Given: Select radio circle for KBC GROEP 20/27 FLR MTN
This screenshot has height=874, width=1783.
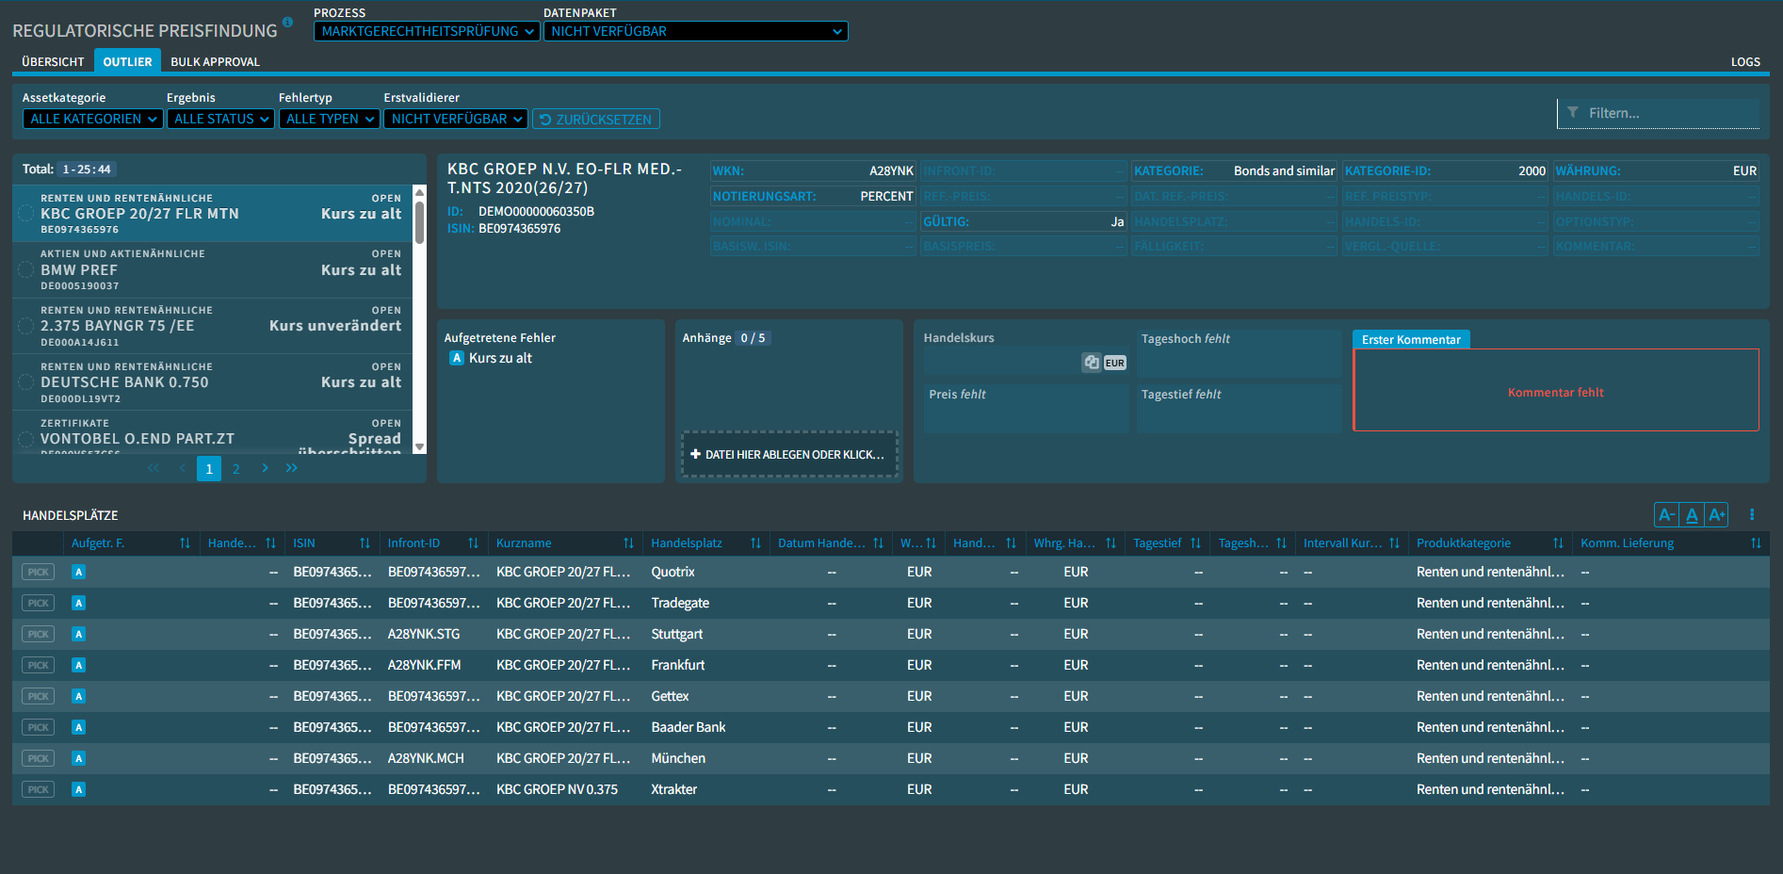Looking at the screenshot, I should click(x=26, y=214).
